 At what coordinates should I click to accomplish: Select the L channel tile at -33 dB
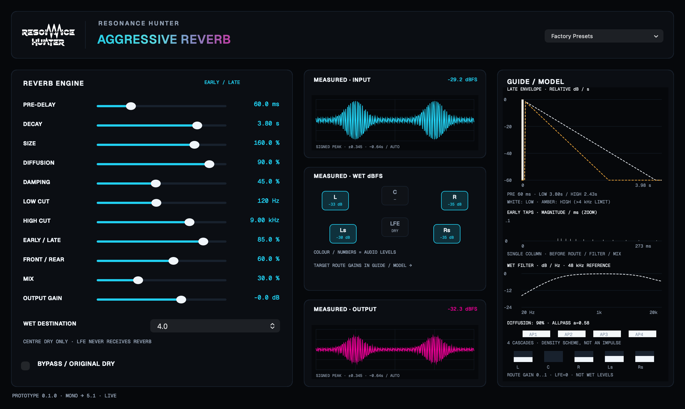[335, 201]
